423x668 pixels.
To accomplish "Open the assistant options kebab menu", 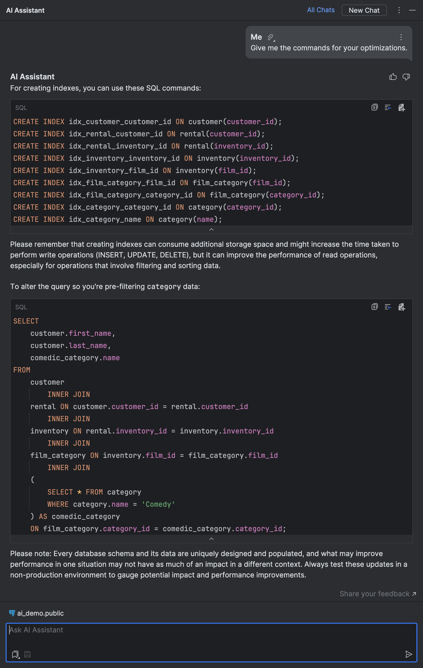I will pyautogui.click(x=399, y=10).
